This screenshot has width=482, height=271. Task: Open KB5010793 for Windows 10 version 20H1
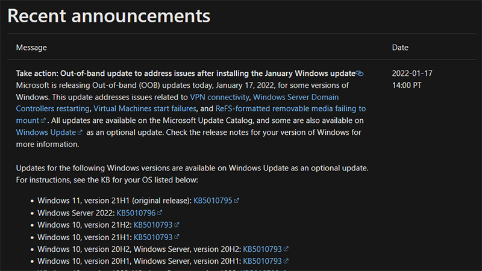tap(263, 261)
